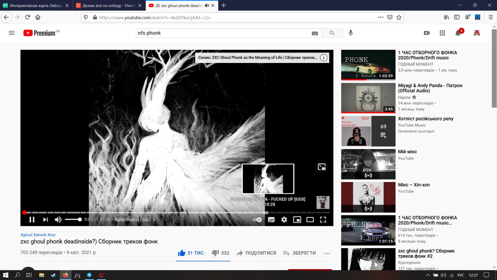Bookmark this page star
This screenshot has height=280, width=497.
coord(399,17)
